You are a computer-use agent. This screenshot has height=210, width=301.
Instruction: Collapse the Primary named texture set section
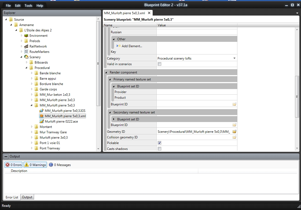pos(110,79)
